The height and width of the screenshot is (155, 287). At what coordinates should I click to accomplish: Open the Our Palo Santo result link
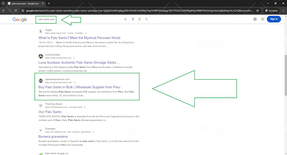click(50, 112)
